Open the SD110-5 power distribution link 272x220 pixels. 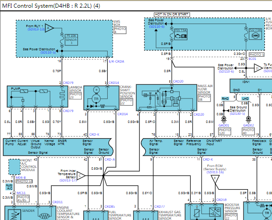coord(48,52)
